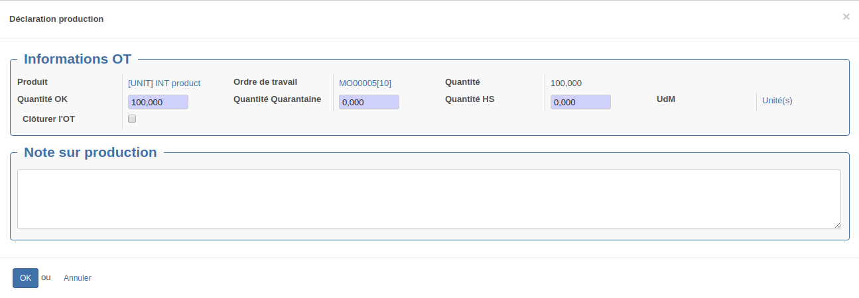Click the Quantité OK label
Screen dimensions: 859x298
coord(42,99)
